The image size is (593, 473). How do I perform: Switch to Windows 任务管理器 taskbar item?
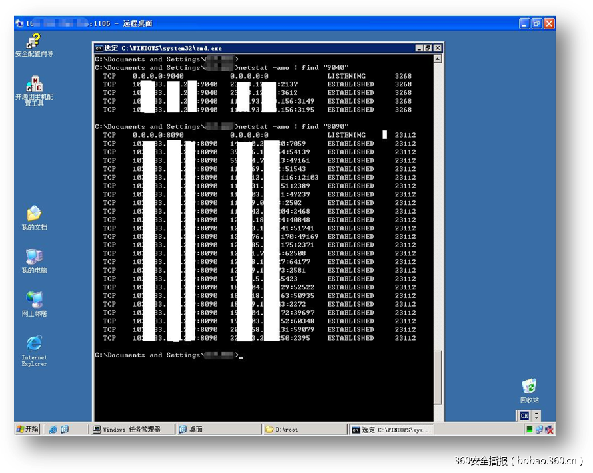(x=132, y=430)
